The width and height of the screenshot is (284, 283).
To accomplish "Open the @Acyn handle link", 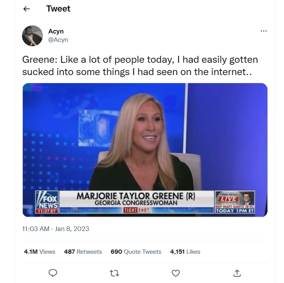I will click(58, 40).
